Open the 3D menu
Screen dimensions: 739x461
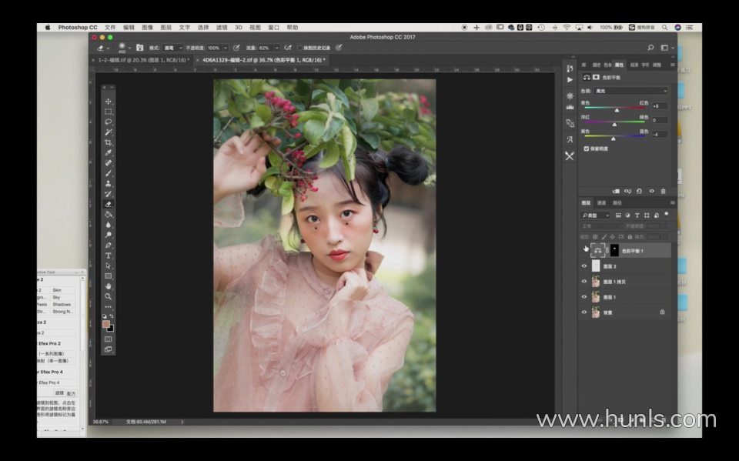pos(239,28)
